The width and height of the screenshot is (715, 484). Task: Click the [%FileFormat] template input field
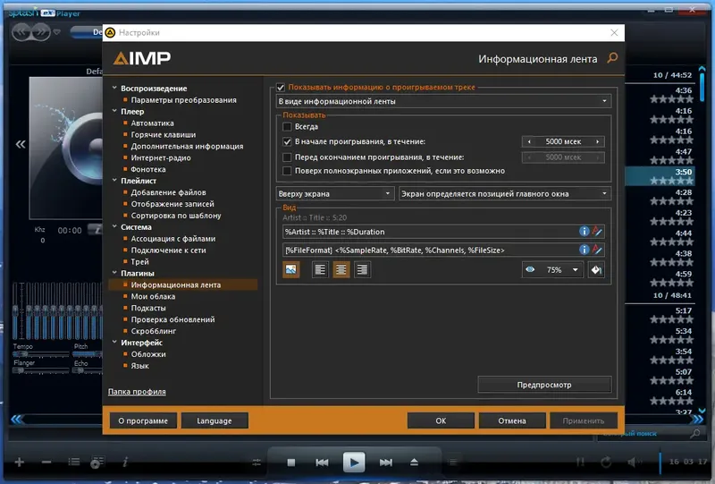tap(430, 250)
